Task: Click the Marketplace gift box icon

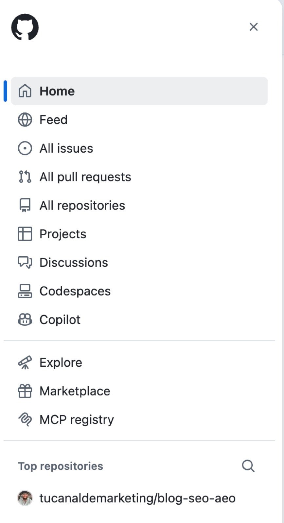Action: coord(25,391)
